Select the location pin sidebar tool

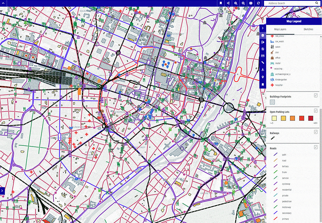[263, 77]
